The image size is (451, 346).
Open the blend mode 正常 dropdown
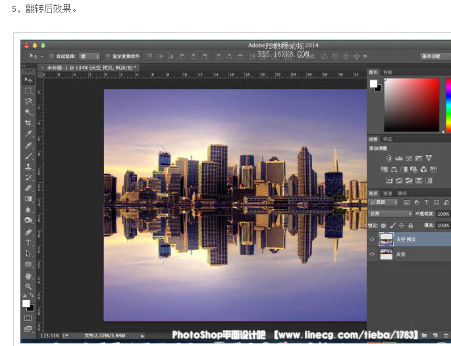pyautogui.click(x=390, y=214)
